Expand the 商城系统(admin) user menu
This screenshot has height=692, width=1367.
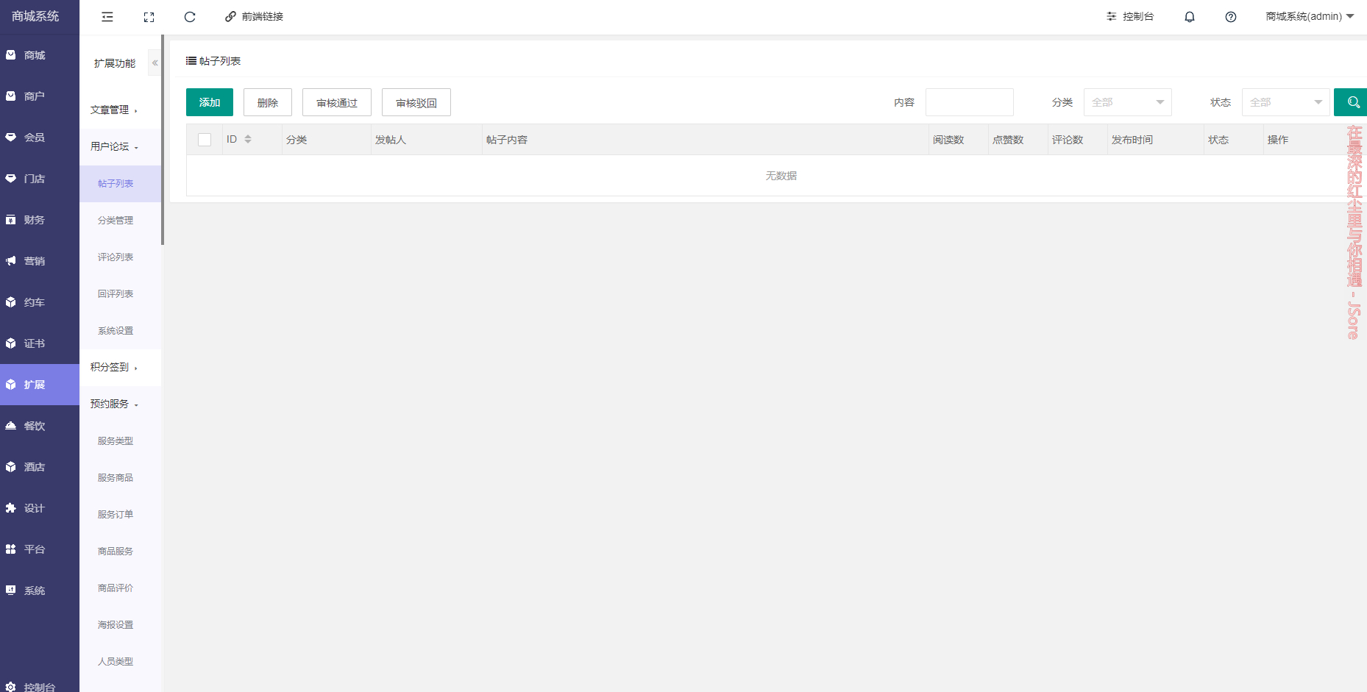(1310, 17)
